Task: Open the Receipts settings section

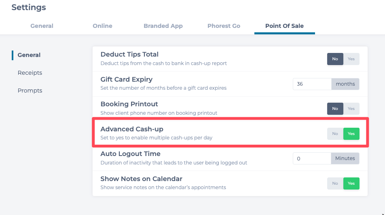Action: [30, 73]
